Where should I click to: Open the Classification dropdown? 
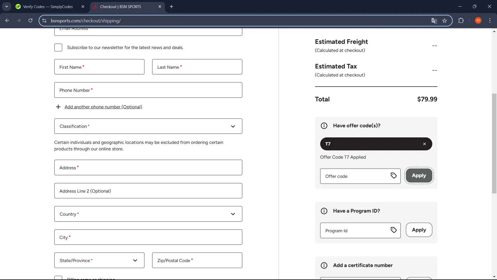pyautogui.click(x=148, y=126)
